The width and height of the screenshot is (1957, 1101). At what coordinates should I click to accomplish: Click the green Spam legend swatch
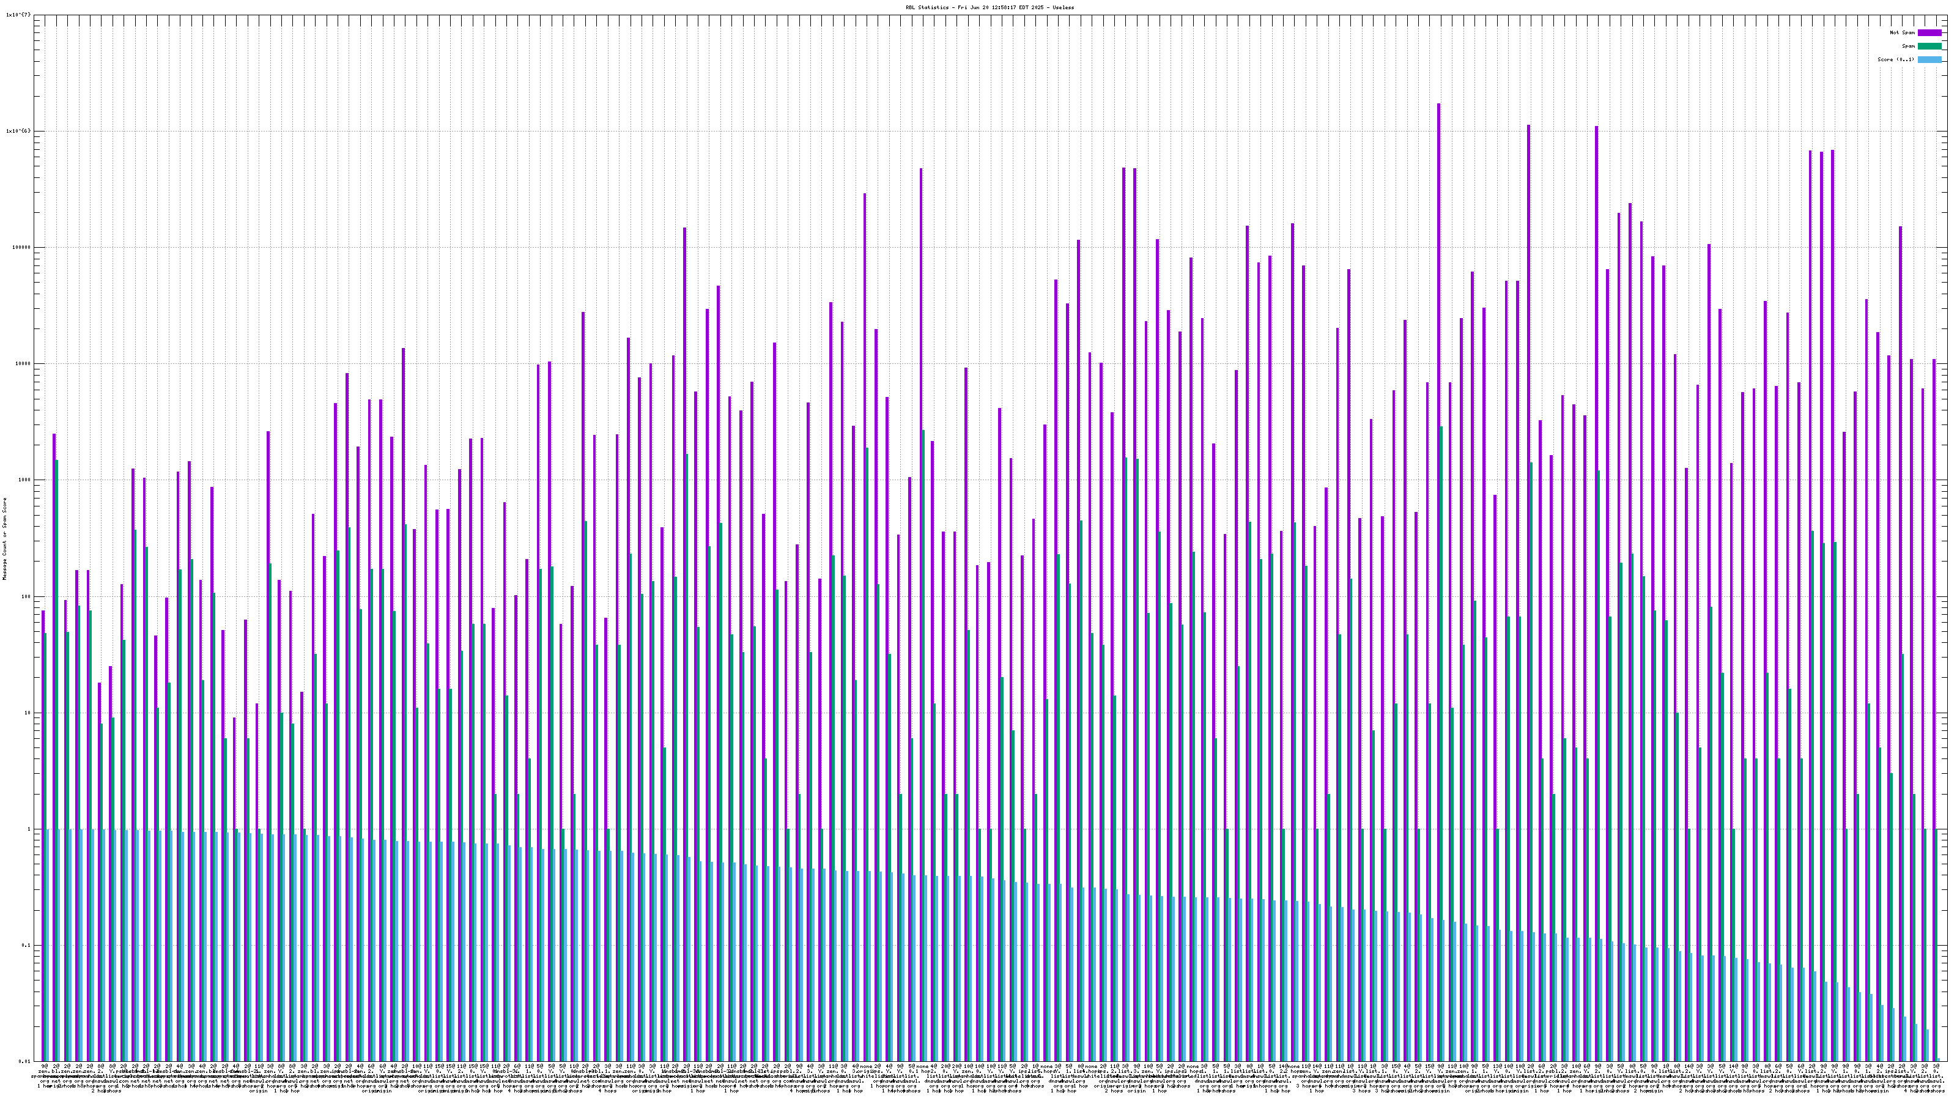tap(1929, 46)
